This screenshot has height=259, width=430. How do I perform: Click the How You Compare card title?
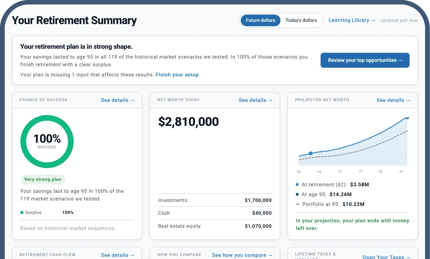(179, 255)
